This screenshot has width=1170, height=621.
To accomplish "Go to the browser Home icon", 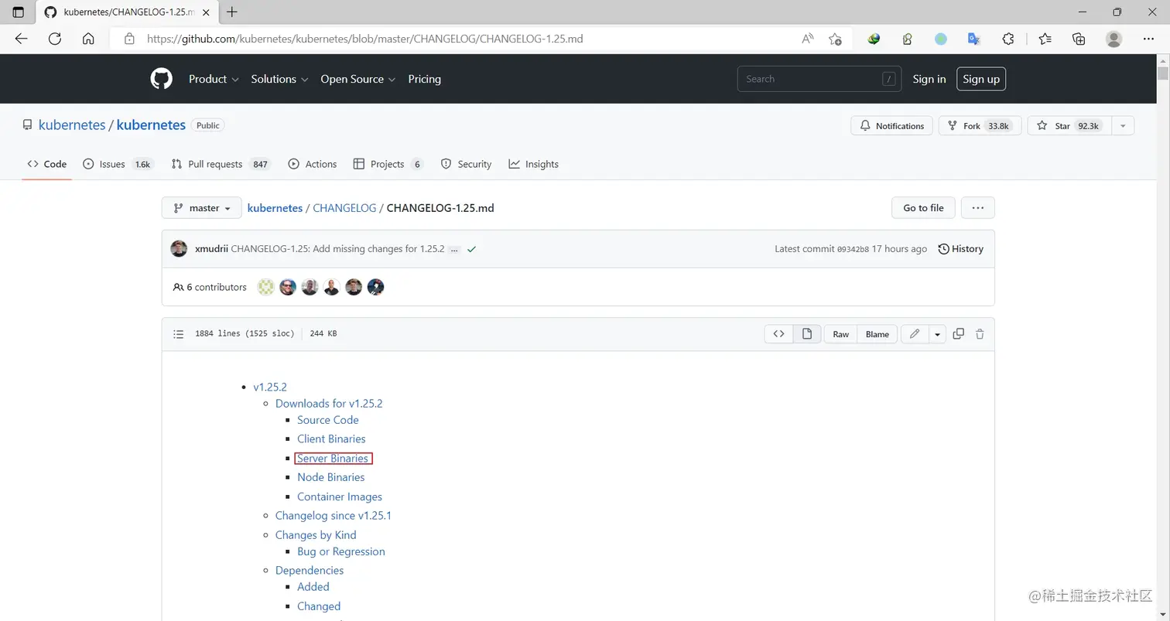I will pyautogui.click(x=88, y=39).
